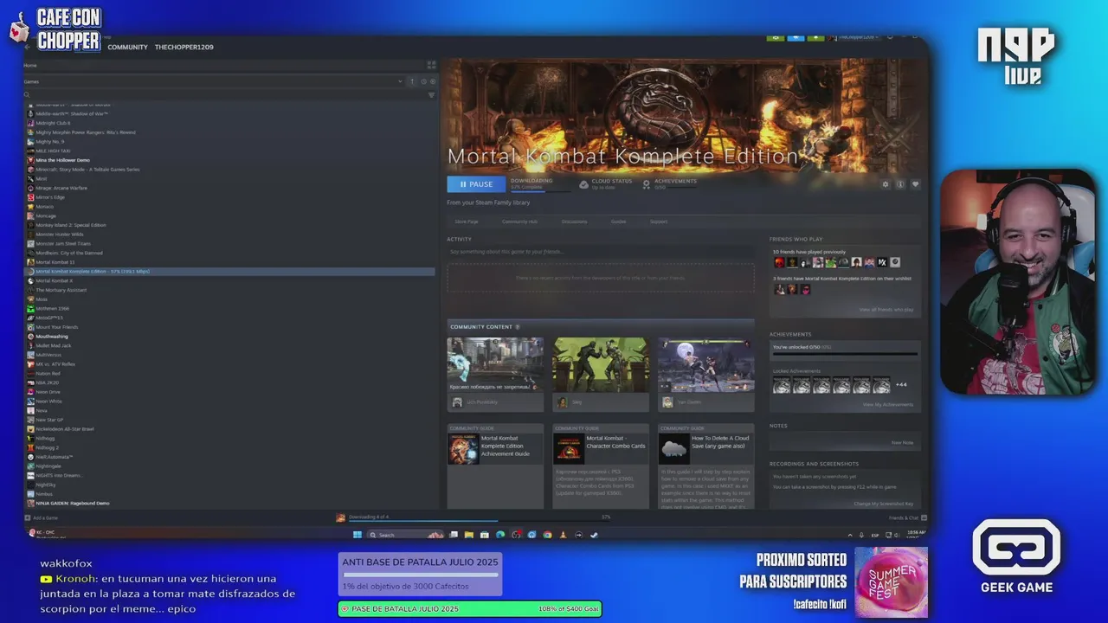
Task: Click Change My Screenshot Key
Action: [x=883, y=504]
